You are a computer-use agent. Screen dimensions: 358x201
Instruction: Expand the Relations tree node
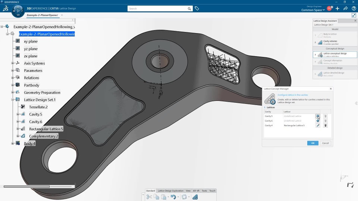[x=13, y=78]
